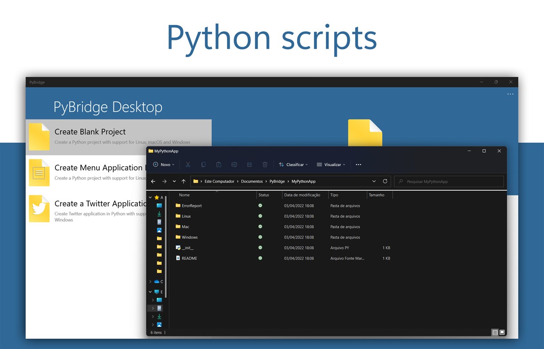Switch to details view in the status bar

pyautogui.click(x=495, y=332)
